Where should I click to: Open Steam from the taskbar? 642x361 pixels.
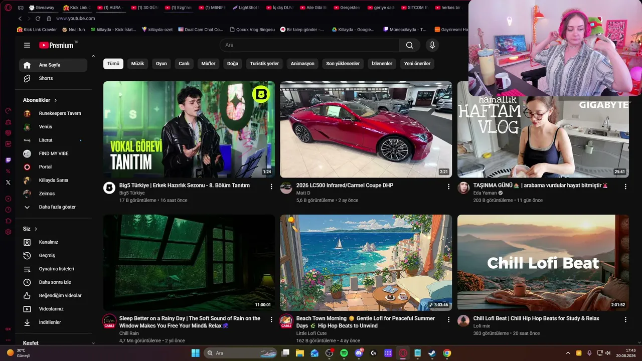point(432,353)
